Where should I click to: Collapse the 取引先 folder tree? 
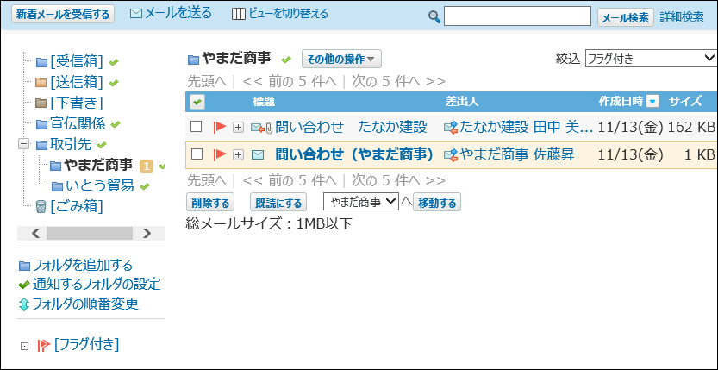23,144
